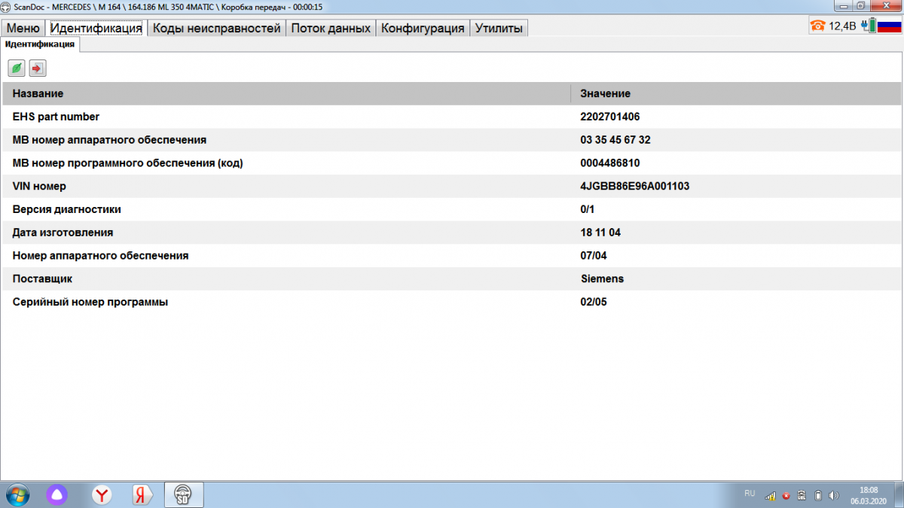Image resolution: width=904 pixels, height=508 pixels.
Task: Click the ScanDoc title bar app icon
Action: [7, 7]
